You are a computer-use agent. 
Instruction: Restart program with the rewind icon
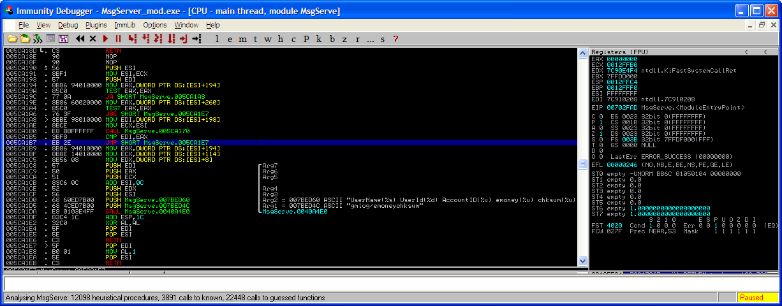point(80,39)
